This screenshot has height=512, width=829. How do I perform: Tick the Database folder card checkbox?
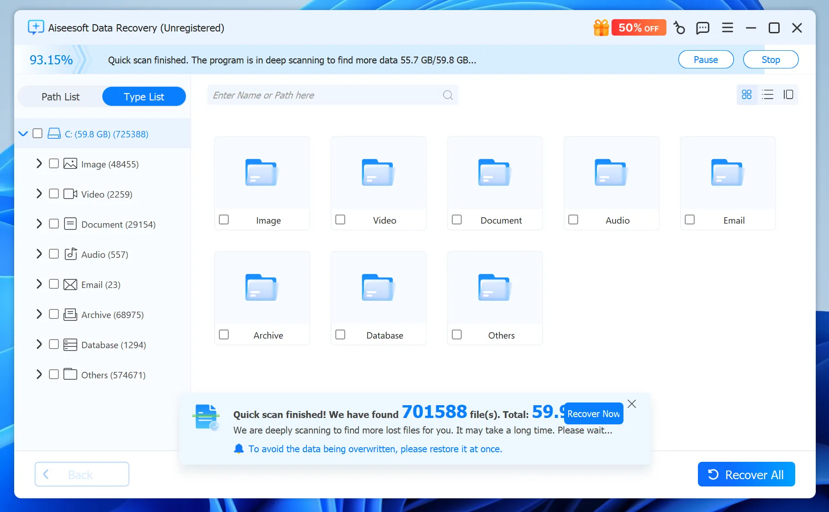[x=340, y=334]
